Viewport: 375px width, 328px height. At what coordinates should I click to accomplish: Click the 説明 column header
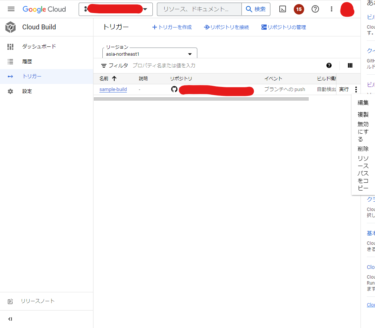[143, 79]
